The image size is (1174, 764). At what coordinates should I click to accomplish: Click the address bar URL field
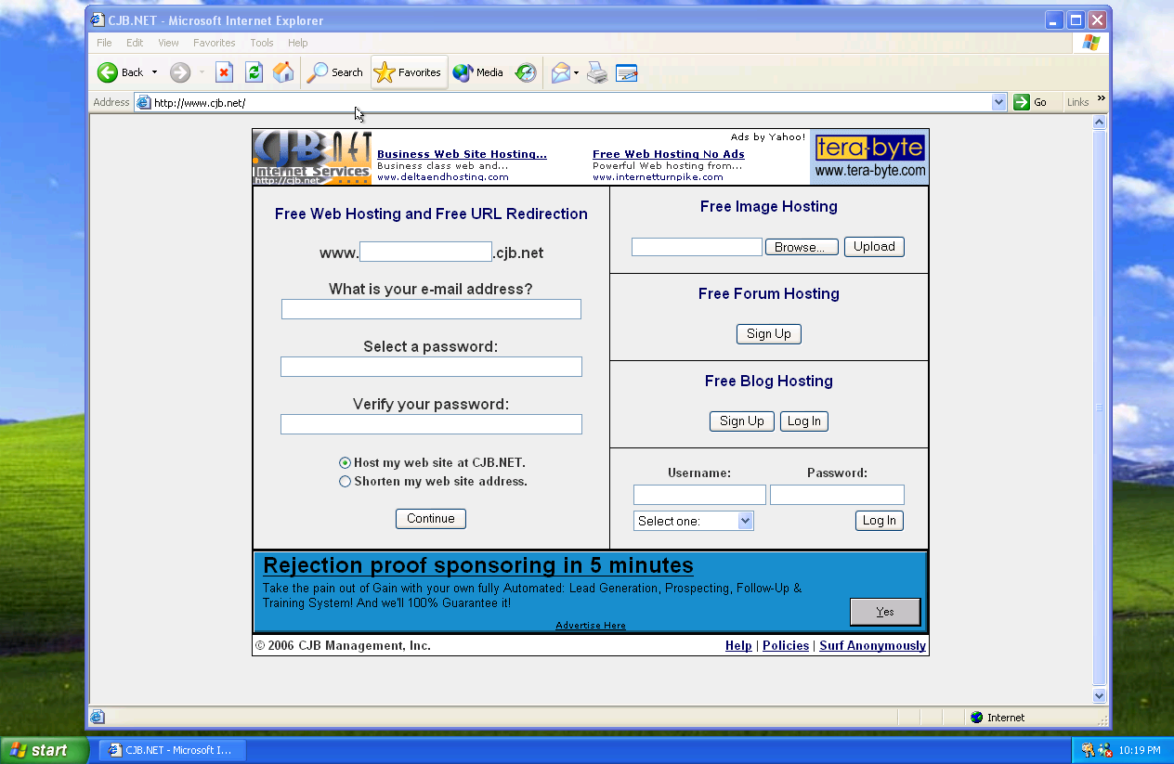coord(571,102)
